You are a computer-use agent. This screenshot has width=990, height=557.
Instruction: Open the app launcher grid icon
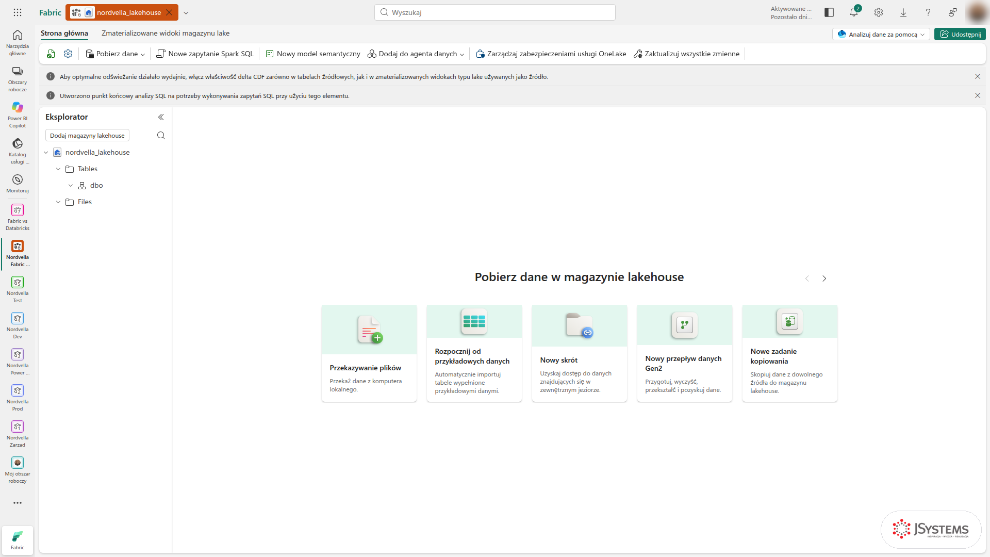pos(18,12)
